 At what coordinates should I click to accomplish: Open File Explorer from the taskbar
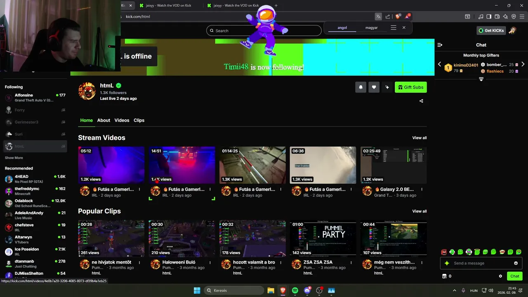pyautogui.click(x=271, y=290)
